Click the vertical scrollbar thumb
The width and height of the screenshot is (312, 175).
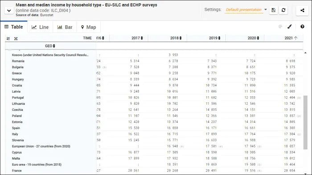(305, 122)
